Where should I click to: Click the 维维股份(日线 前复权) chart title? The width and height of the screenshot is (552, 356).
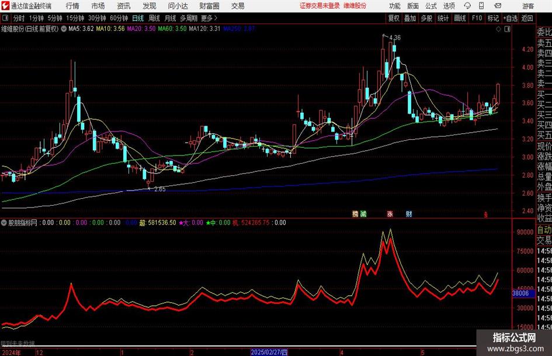coord(30,29)
